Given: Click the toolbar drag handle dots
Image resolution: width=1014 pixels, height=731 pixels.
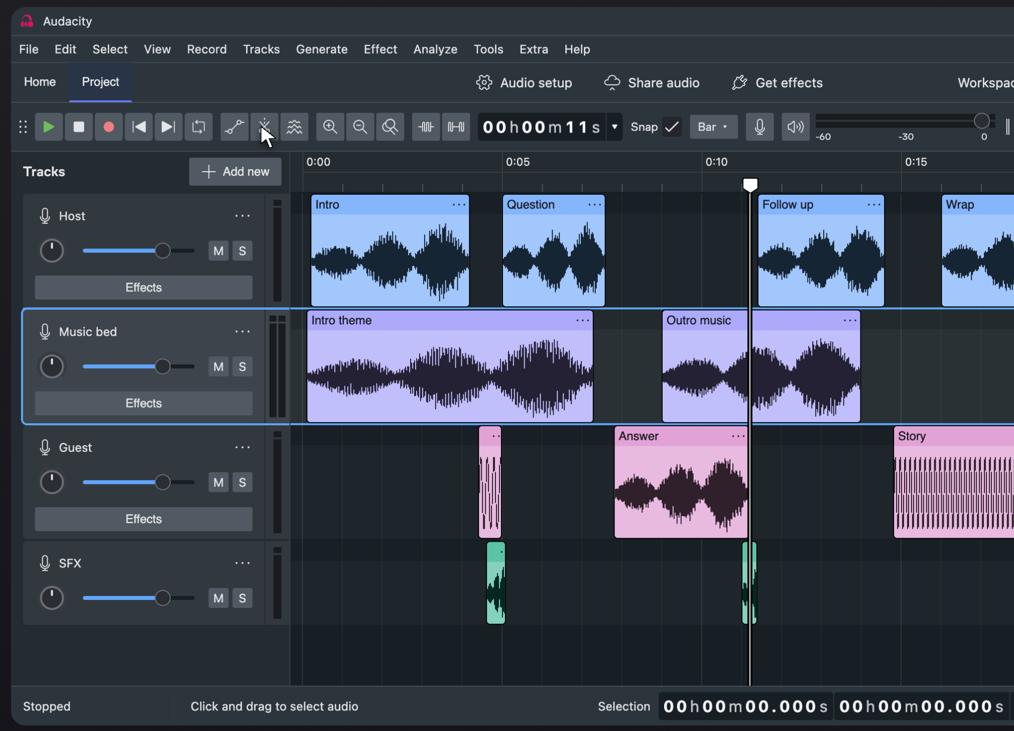Looking at the screenshot, I should tap(23, 127).
